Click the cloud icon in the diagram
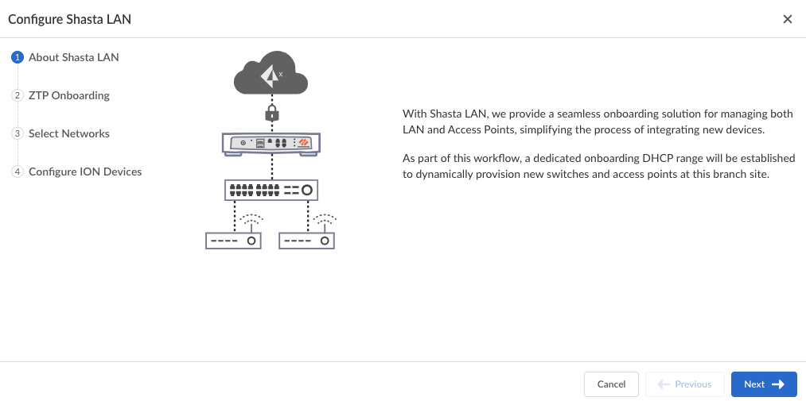The width and height of the screenshot is (806, 401). tap(271, 72)
